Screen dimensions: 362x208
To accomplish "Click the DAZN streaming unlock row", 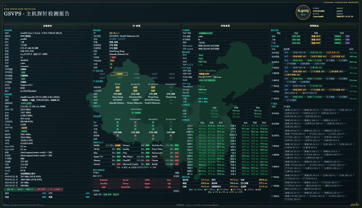I will click(x=165, y=157).
